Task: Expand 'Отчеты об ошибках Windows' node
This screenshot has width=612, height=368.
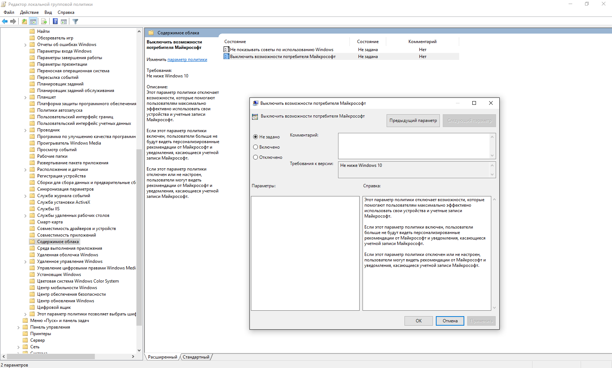Action: (x=26, y=45)
